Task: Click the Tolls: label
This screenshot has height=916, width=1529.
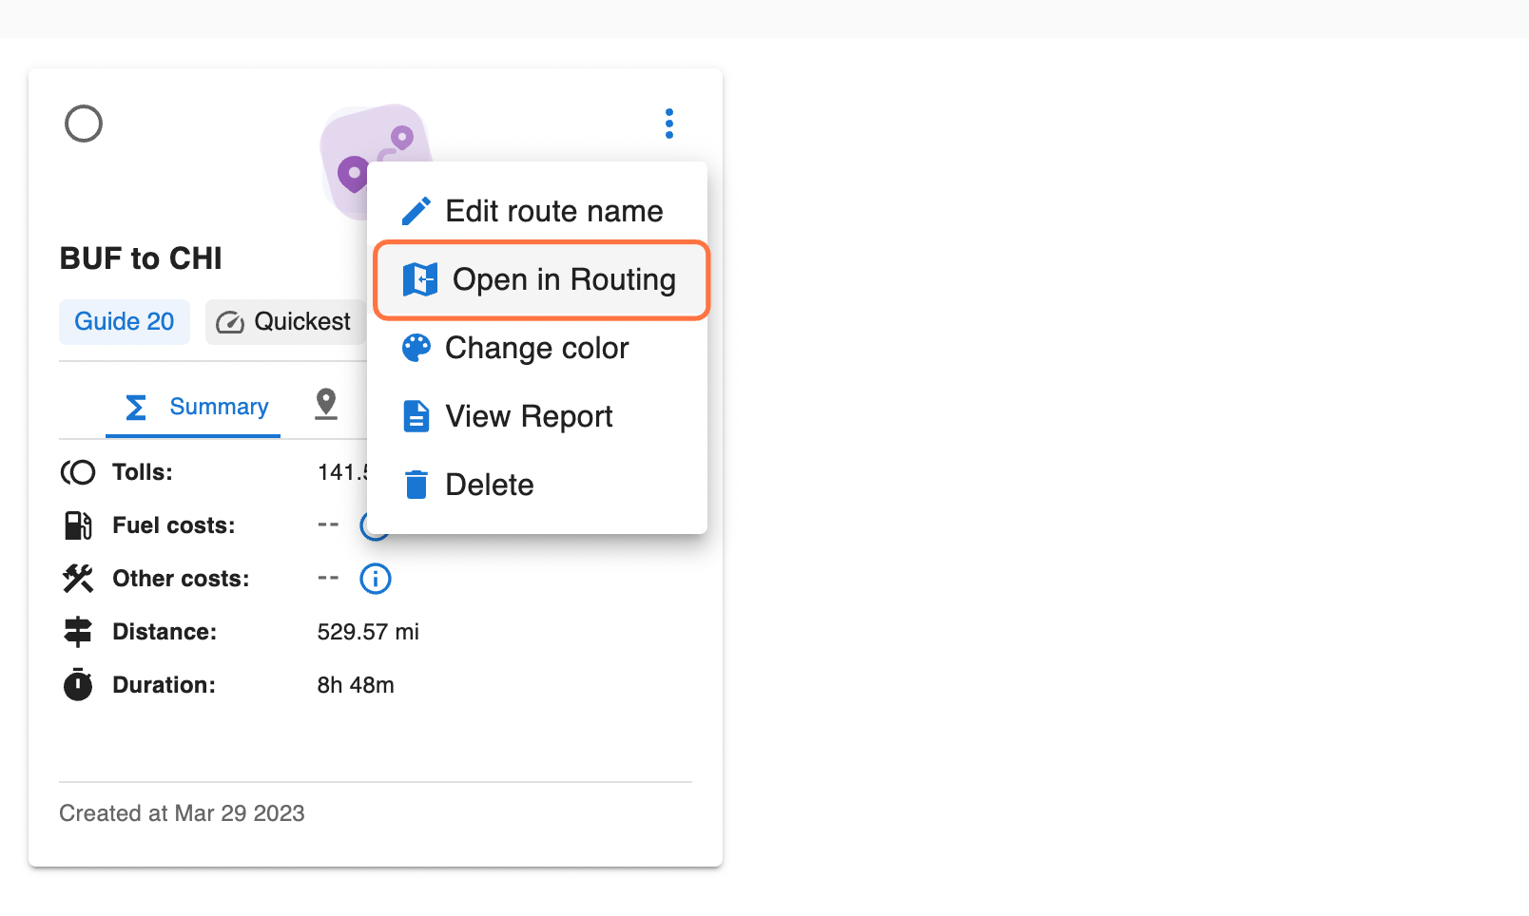Action: (143, 472)
